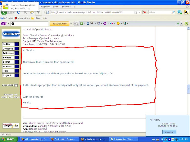
Task: Expand the green asterisk icon dropdown arrow
Action: tap(85, 24)
